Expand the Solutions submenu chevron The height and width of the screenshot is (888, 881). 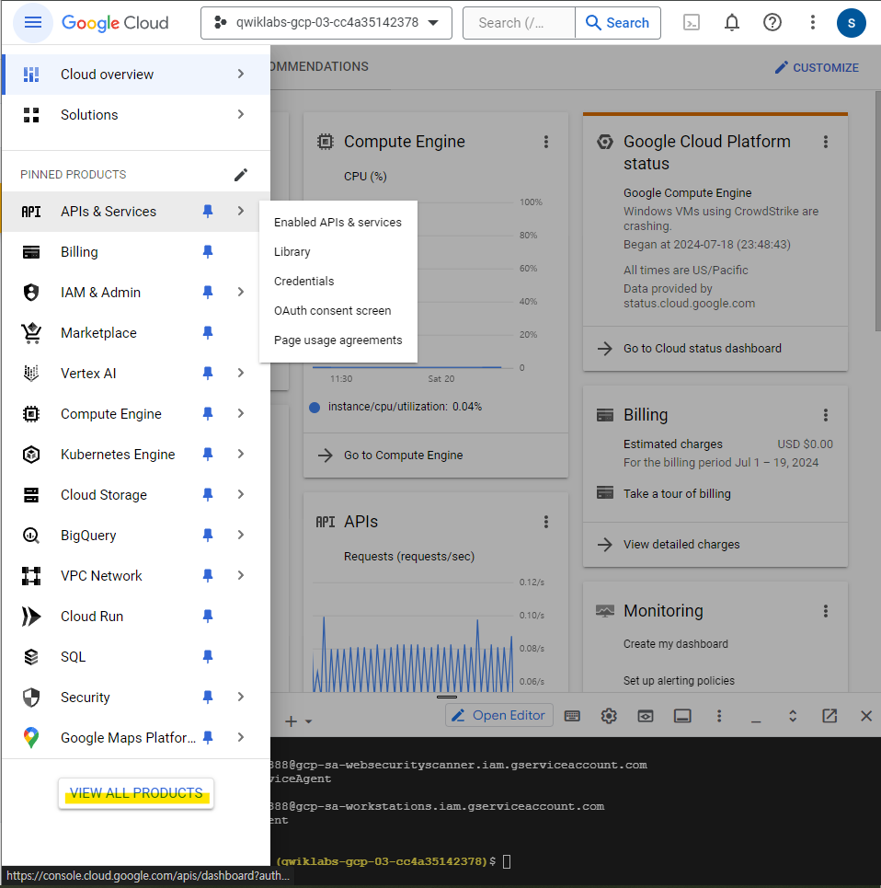tap(240, 114)
